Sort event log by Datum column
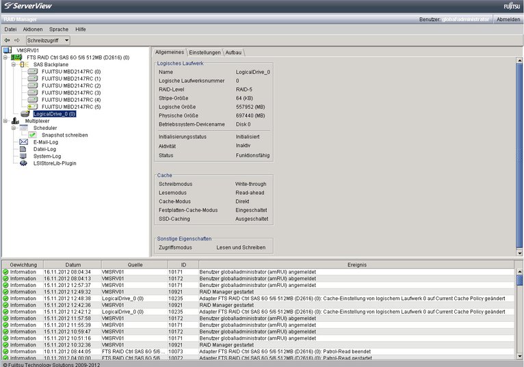Image resolution: width=524 pixels, height=367 pixels. (73, 264)
